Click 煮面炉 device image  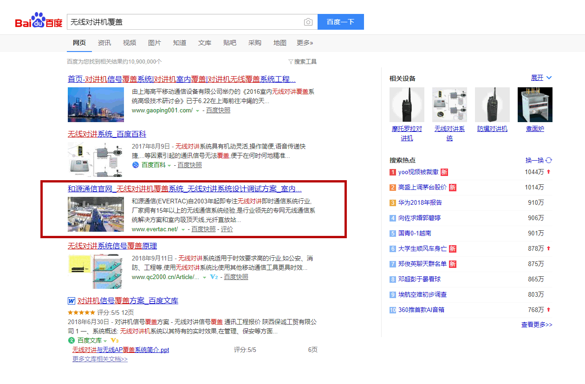[535, 105]
